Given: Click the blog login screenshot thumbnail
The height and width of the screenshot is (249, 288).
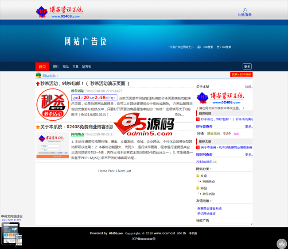Looking at the screenshot, I should click(x=53, y=146).
